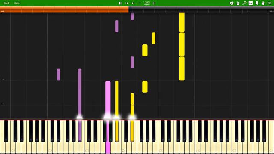Go back using the Back menu item

click(6, 3)
